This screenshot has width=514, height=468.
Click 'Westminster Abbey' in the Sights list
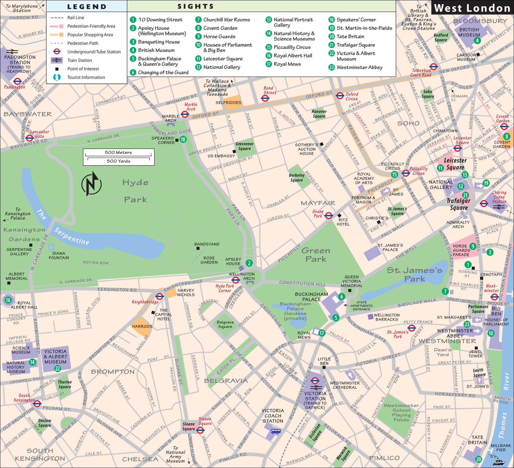(x=359, y=67)
